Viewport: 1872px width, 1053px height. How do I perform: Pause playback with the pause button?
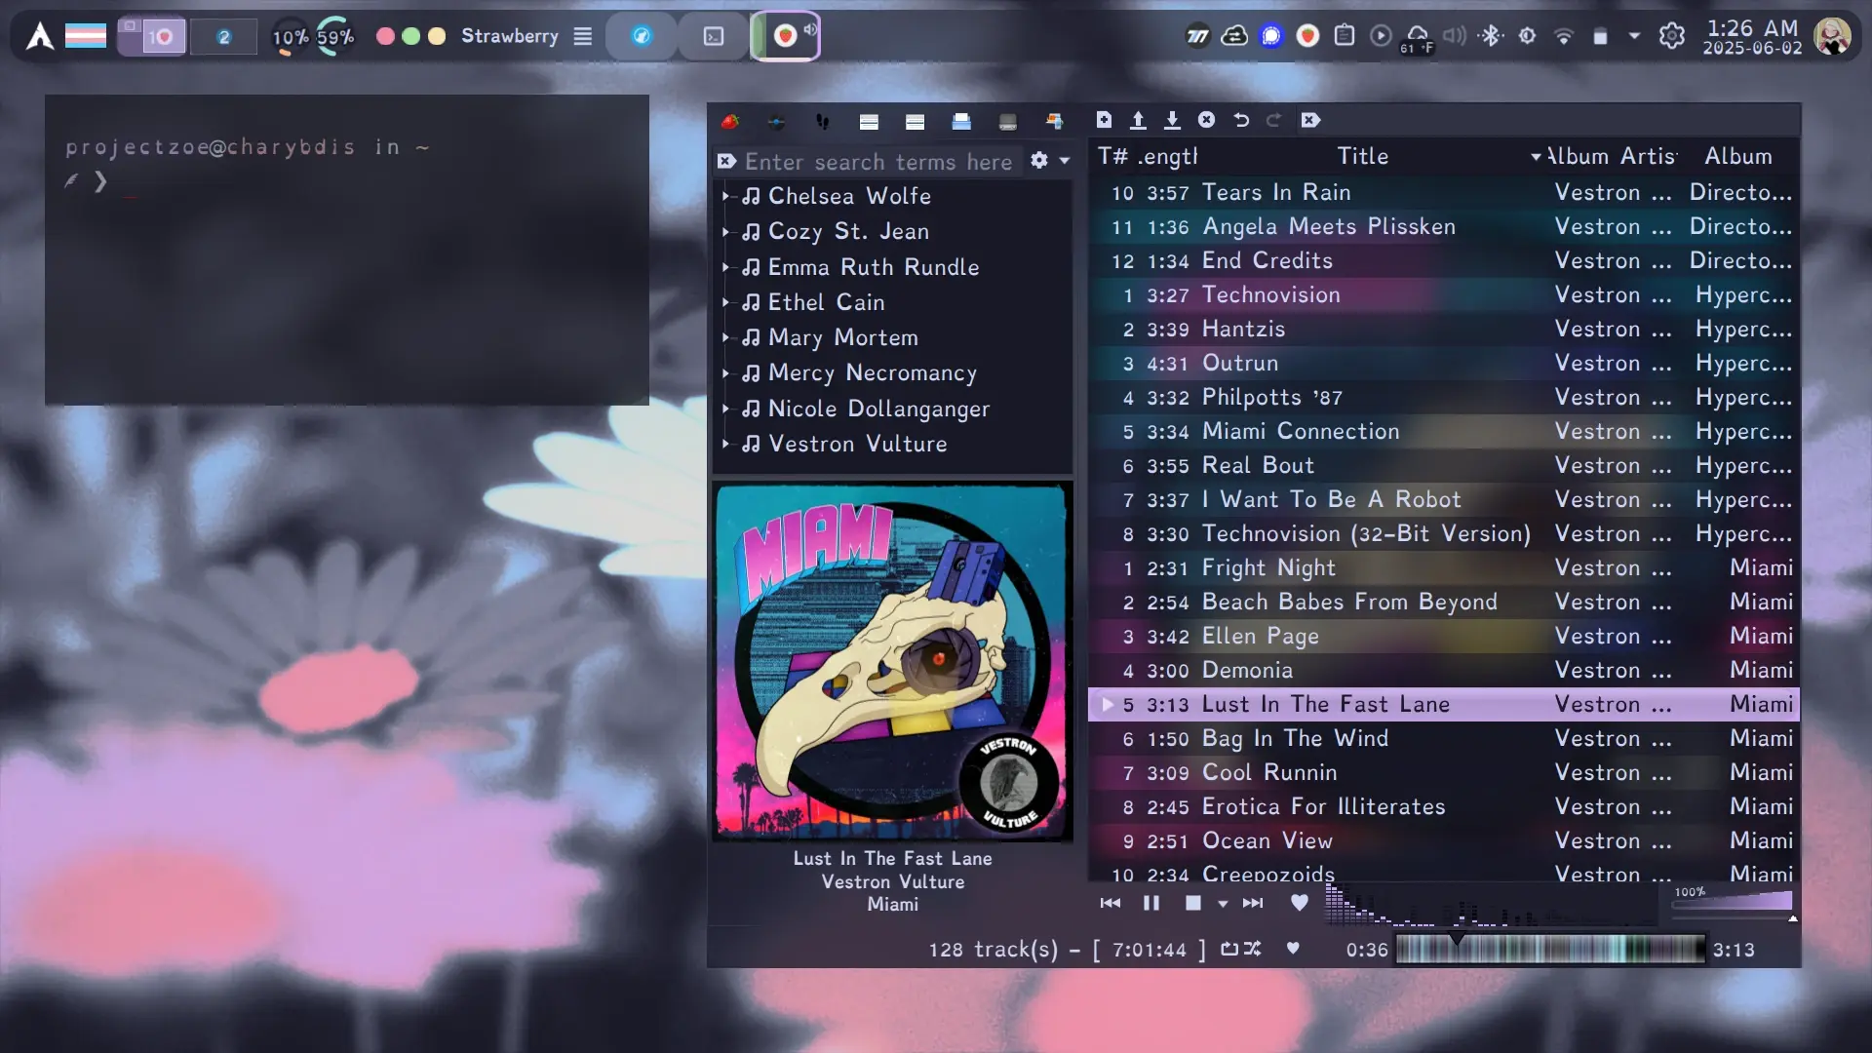coord(1151,903)
